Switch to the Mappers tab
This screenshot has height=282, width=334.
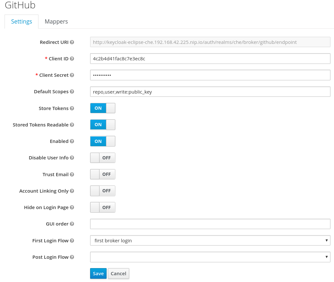56,22
